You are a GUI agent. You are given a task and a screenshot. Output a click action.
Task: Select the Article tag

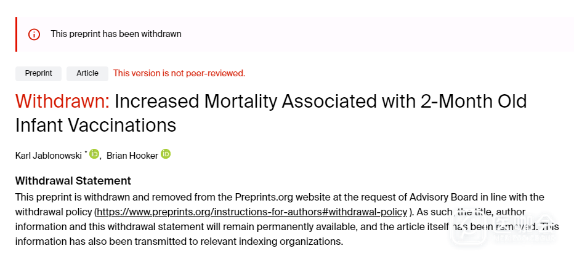point(87,73)
